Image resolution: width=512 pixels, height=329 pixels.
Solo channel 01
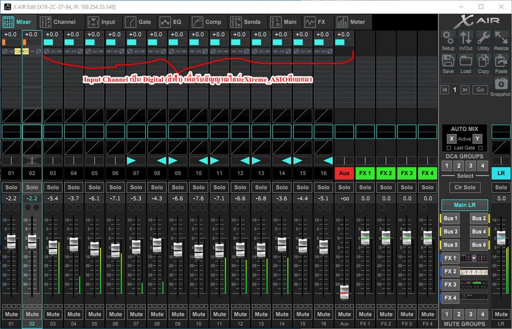(11, 187)
